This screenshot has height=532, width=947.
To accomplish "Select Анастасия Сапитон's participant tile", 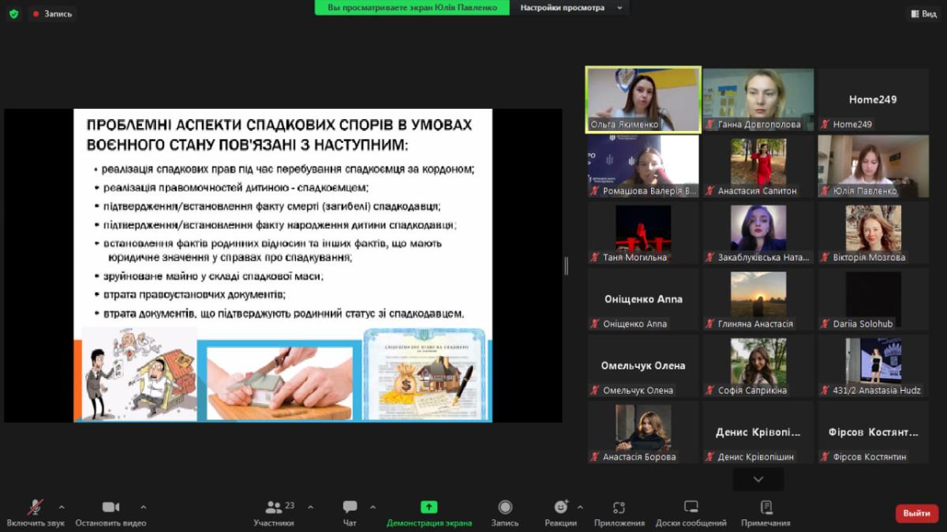I will [758, 166].
